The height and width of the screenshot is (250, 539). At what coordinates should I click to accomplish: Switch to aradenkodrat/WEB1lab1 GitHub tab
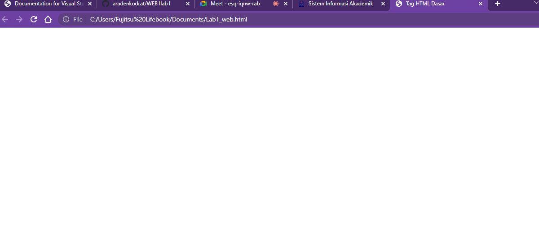click(x=146, y=4)
